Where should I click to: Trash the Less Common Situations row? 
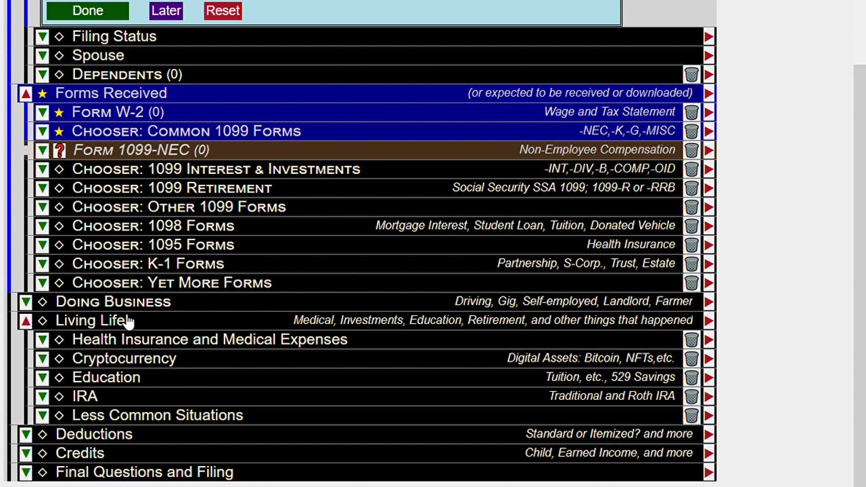pos(691,415)
